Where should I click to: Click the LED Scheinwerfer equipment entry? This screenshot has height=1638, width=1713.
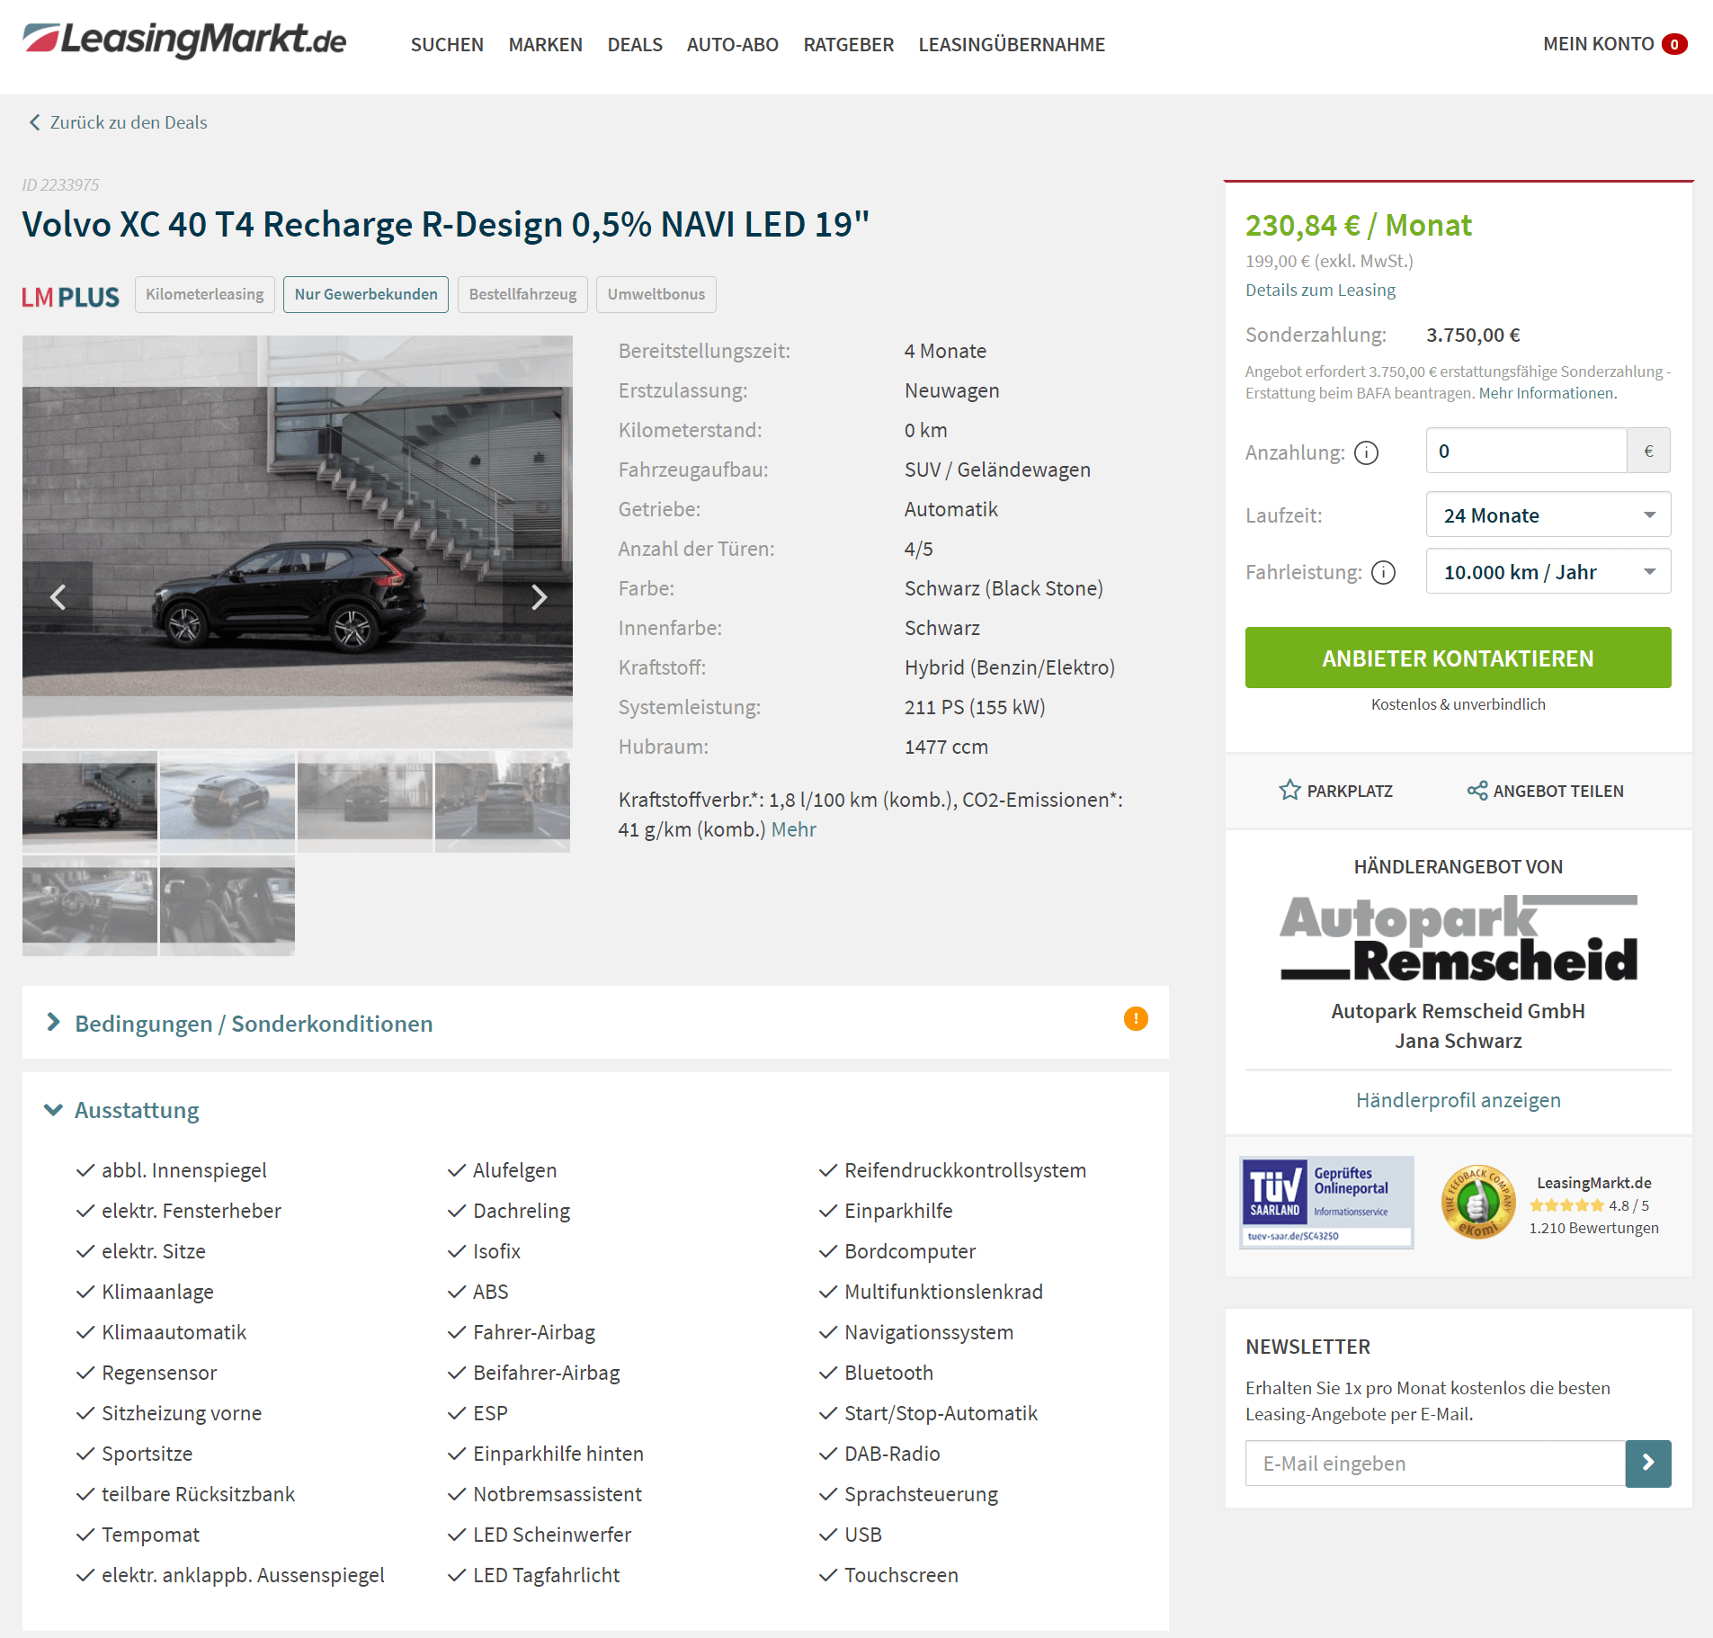pos(540,1535)
